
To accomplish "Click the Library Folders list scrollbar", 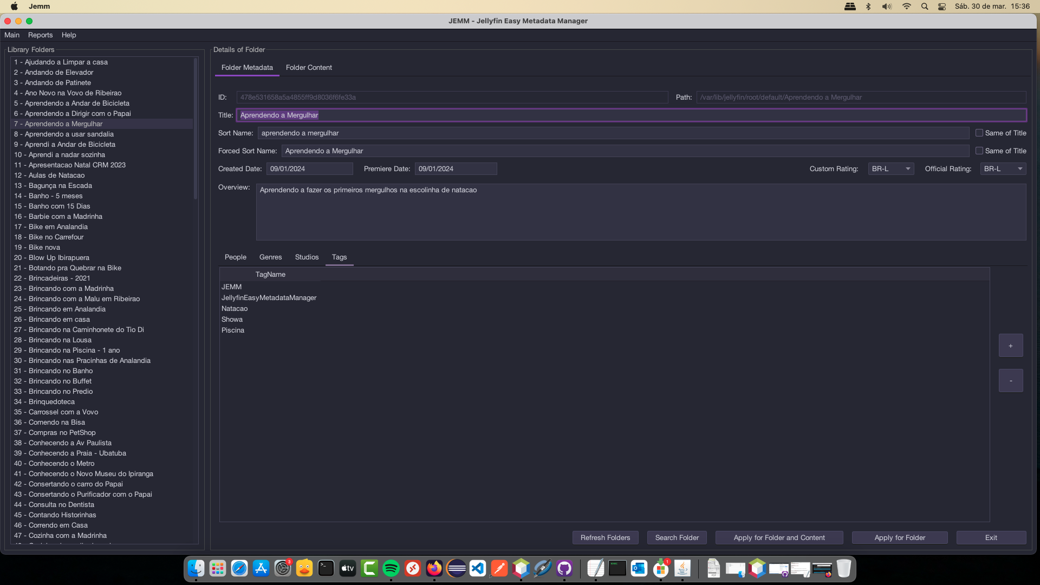I will tap(196, 130).
